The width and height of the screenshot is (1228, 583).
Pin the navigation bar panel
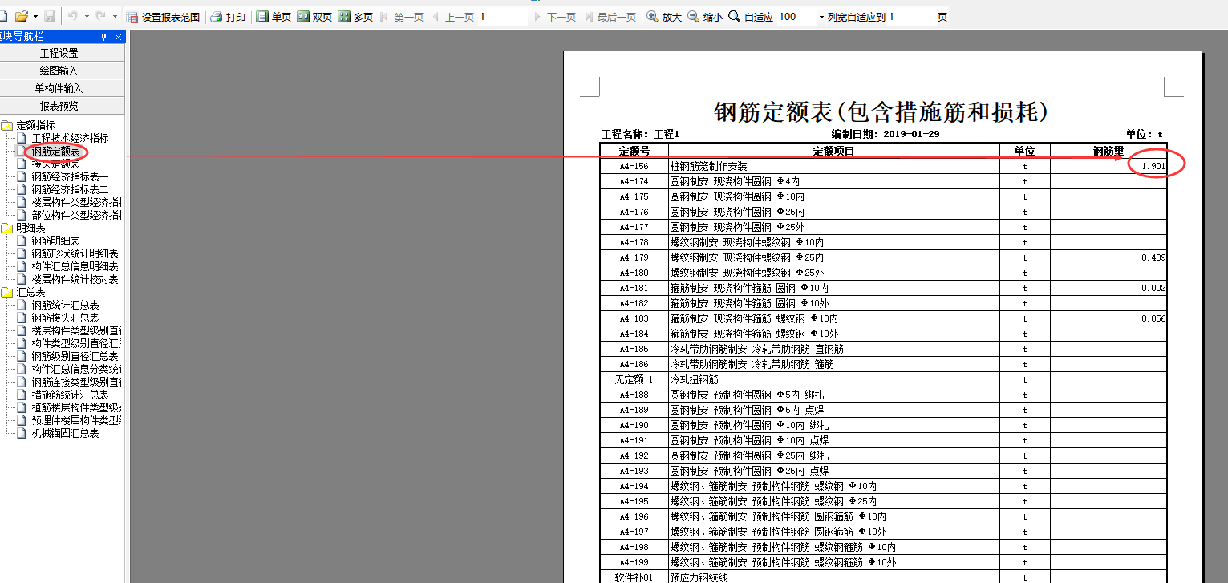103,37
